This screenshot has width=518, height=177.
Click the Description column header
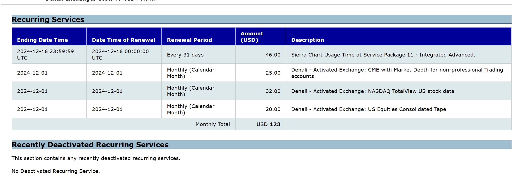(x=308, y=40)
